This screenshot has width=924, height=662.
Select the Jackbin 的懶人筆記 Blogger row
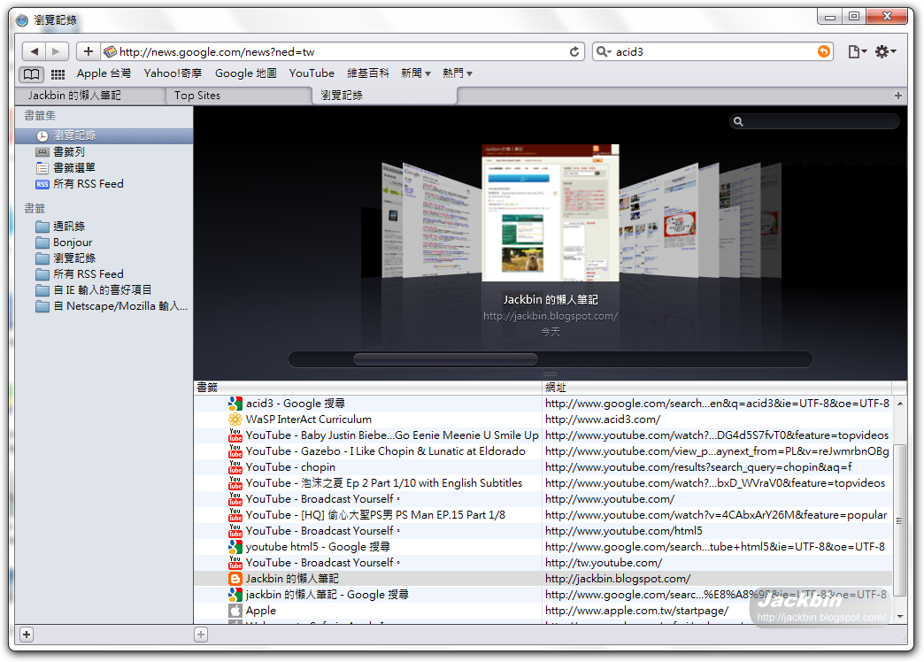(x=543, y=578)
